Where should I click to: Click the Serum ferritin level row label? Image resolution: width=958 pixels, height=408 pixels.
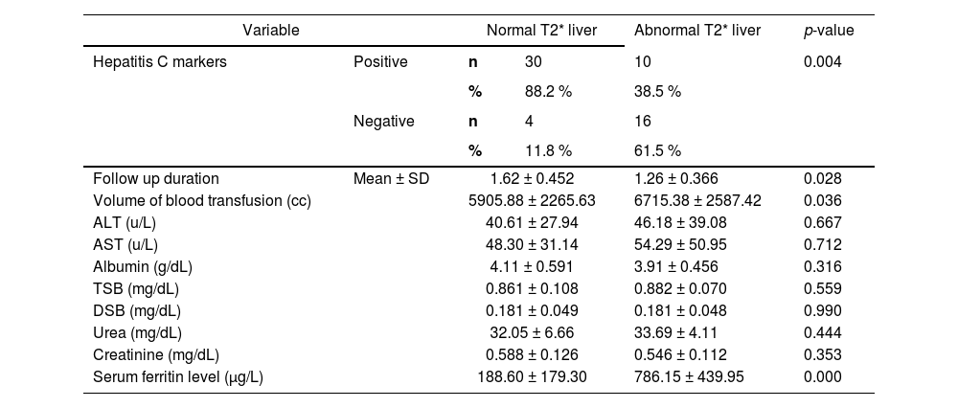[x=178, y=376]
